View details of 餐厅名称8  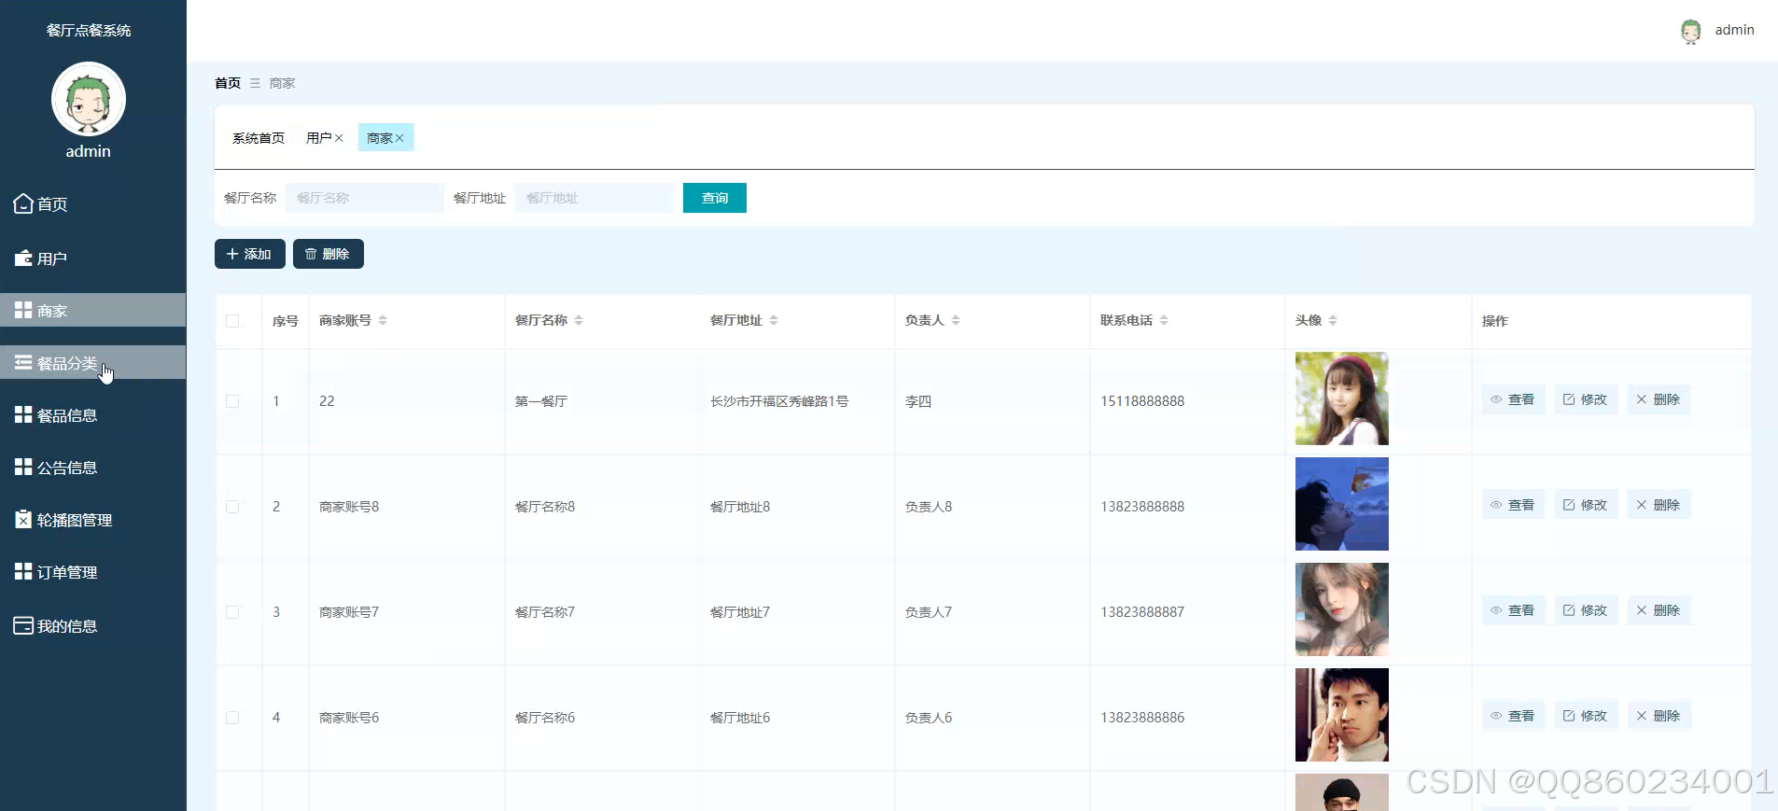(1513, 505)
